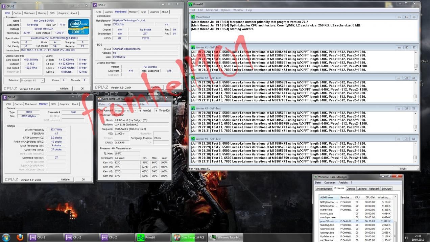The height and width of the screenshot is (242, 430).
Task: Select the prime95.exe process row
Action: click(356, 221)
